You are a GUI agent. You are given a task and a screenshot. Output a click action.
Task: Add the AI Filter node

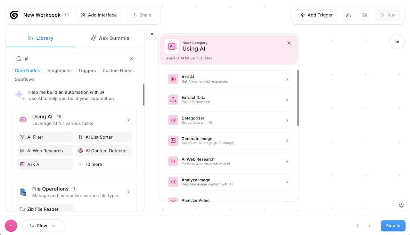45,137
